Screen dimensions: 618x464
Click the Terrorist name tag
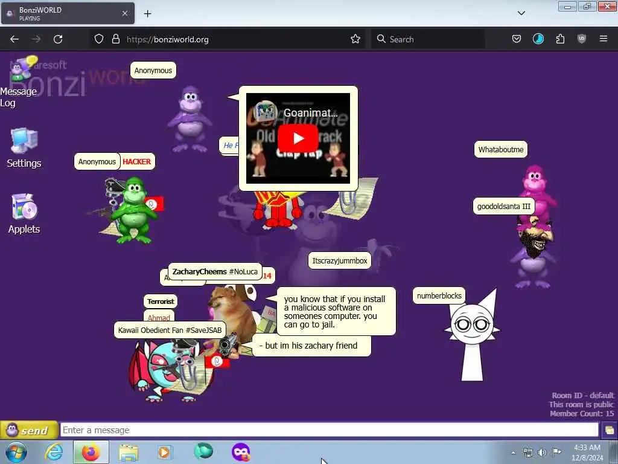pos(161,301)
